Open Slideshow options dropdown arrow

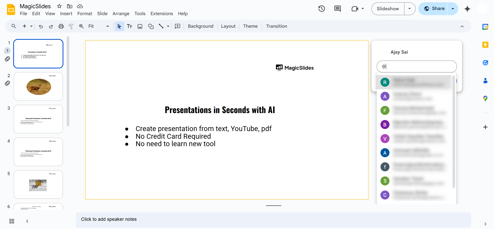(410, 9)
